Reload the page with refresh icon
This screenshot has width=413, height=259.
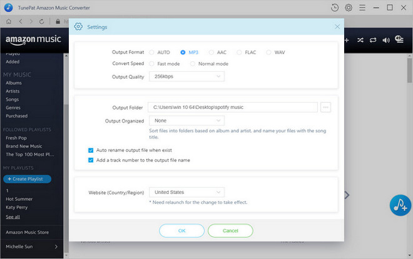[x=41, y=21]
